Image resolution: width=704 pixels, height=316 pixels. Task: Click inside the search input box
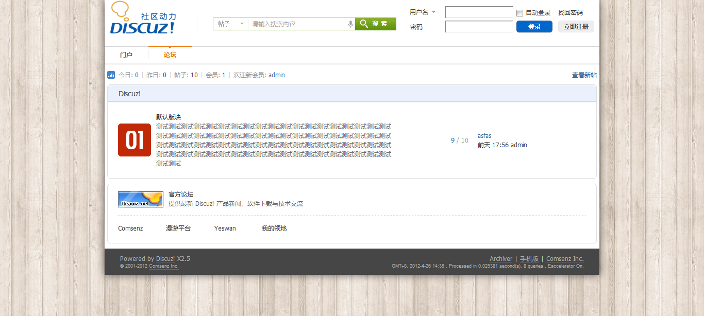294,24
